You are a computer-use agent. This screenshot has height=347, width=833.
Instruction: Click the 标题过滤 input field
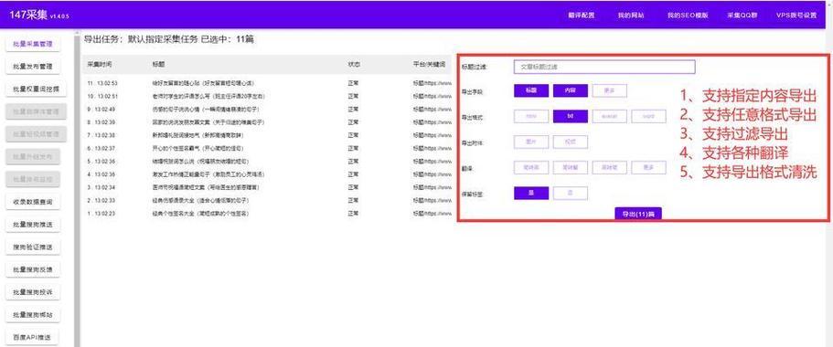tap(604, 67)
